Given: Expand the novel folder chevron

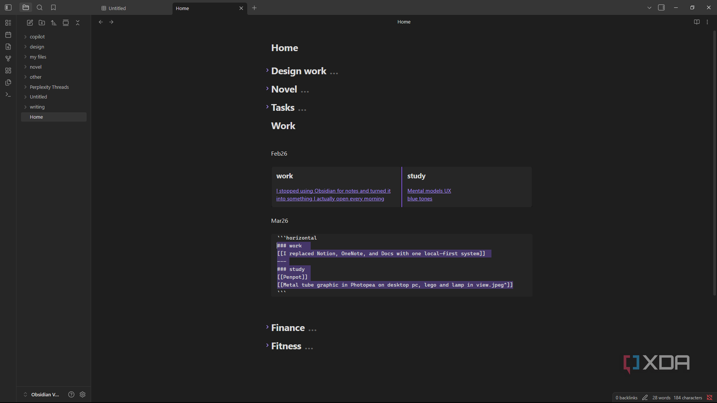Looking at the screenshot, I should [x=25, y=67].
